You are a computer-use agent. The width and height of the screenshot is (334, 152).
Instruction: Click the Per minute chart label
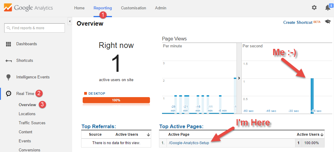172,46
